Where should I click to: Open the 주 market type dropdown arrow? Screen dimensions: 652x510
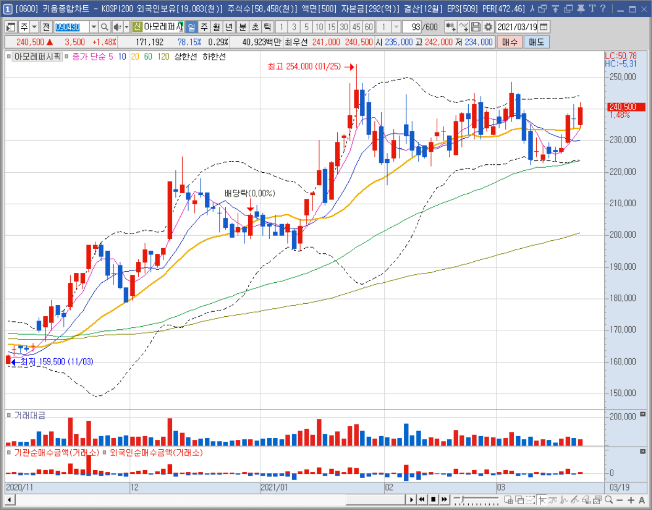34,27
